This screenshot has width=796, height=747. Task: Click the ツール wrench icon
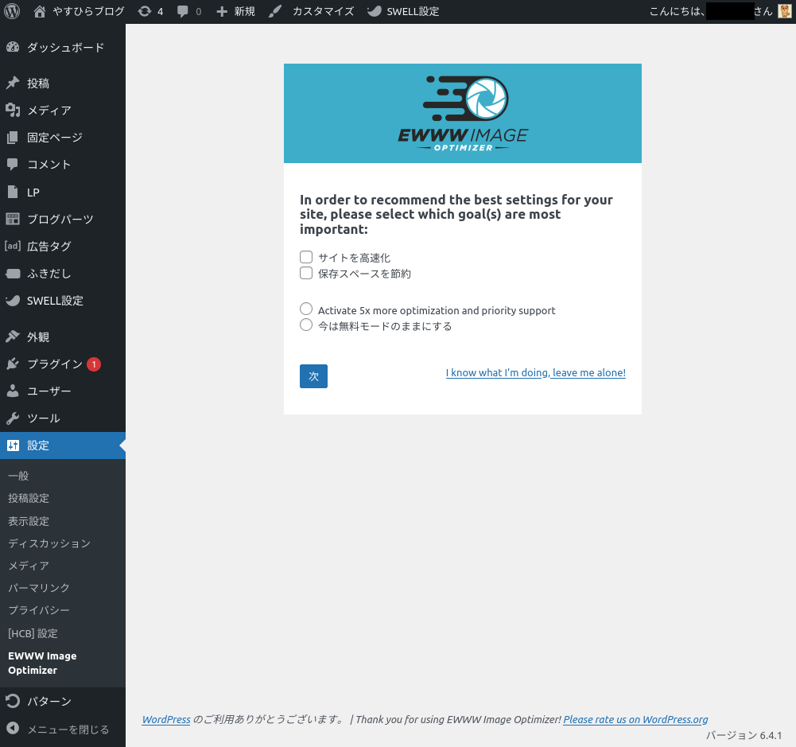(x=12, y=418)
